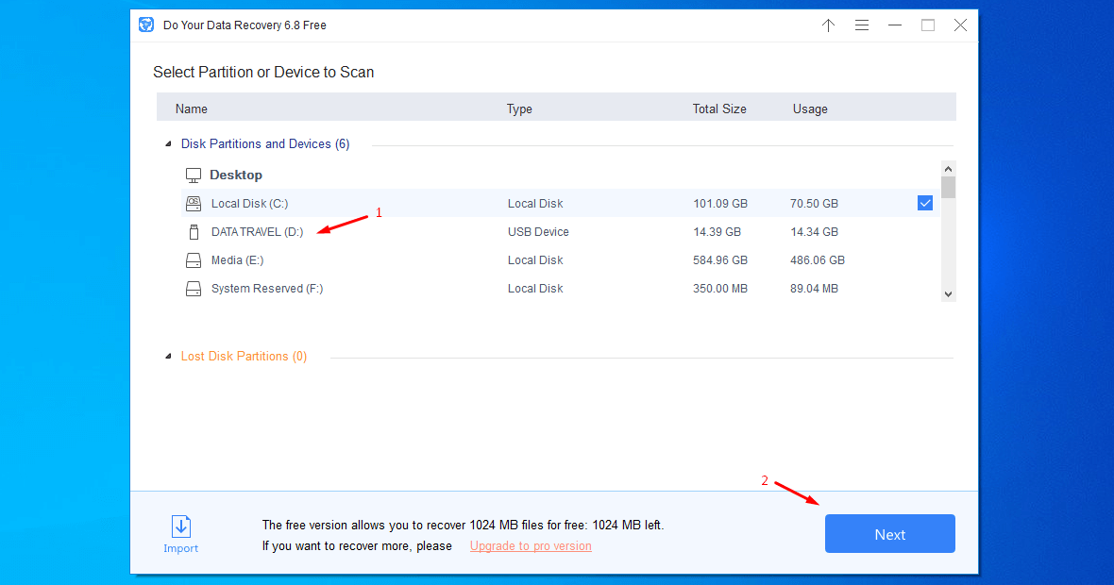Click the 89.04 MB usage value
The width and height of the screenshot is (1114, 585).
[814, 288]
